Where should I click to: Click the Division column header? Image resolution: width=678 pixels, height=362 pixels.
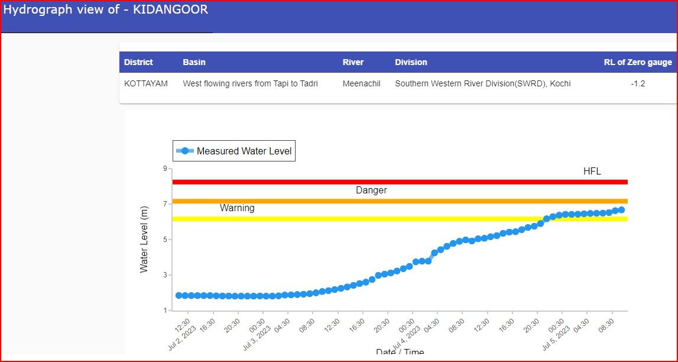click(x=411, y=62)
